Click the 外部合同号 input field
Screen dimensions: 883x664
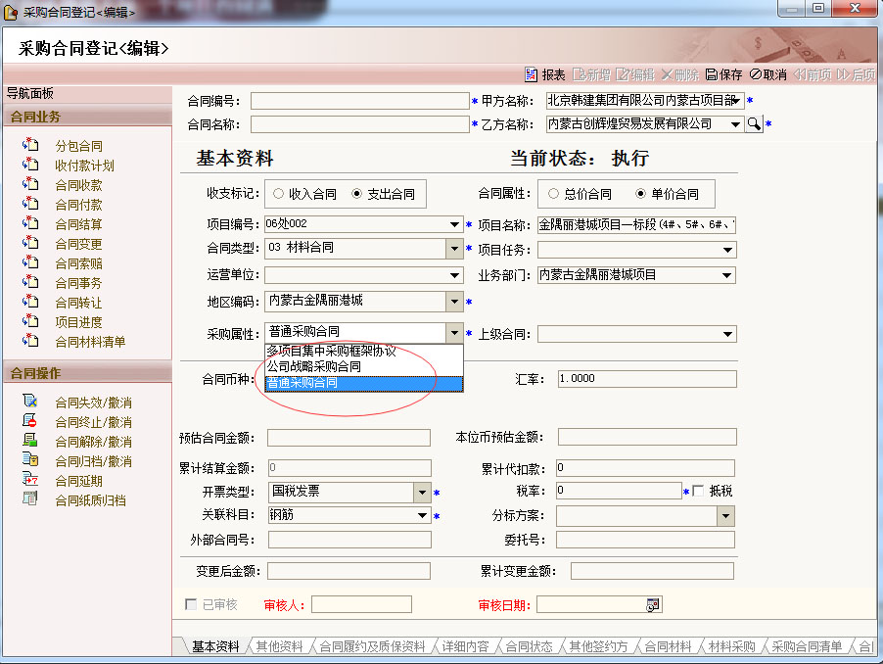click(x=349, y=540)
